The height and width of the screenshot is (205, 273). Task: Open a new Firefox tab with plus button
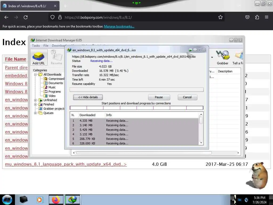[x=65, y=6]
